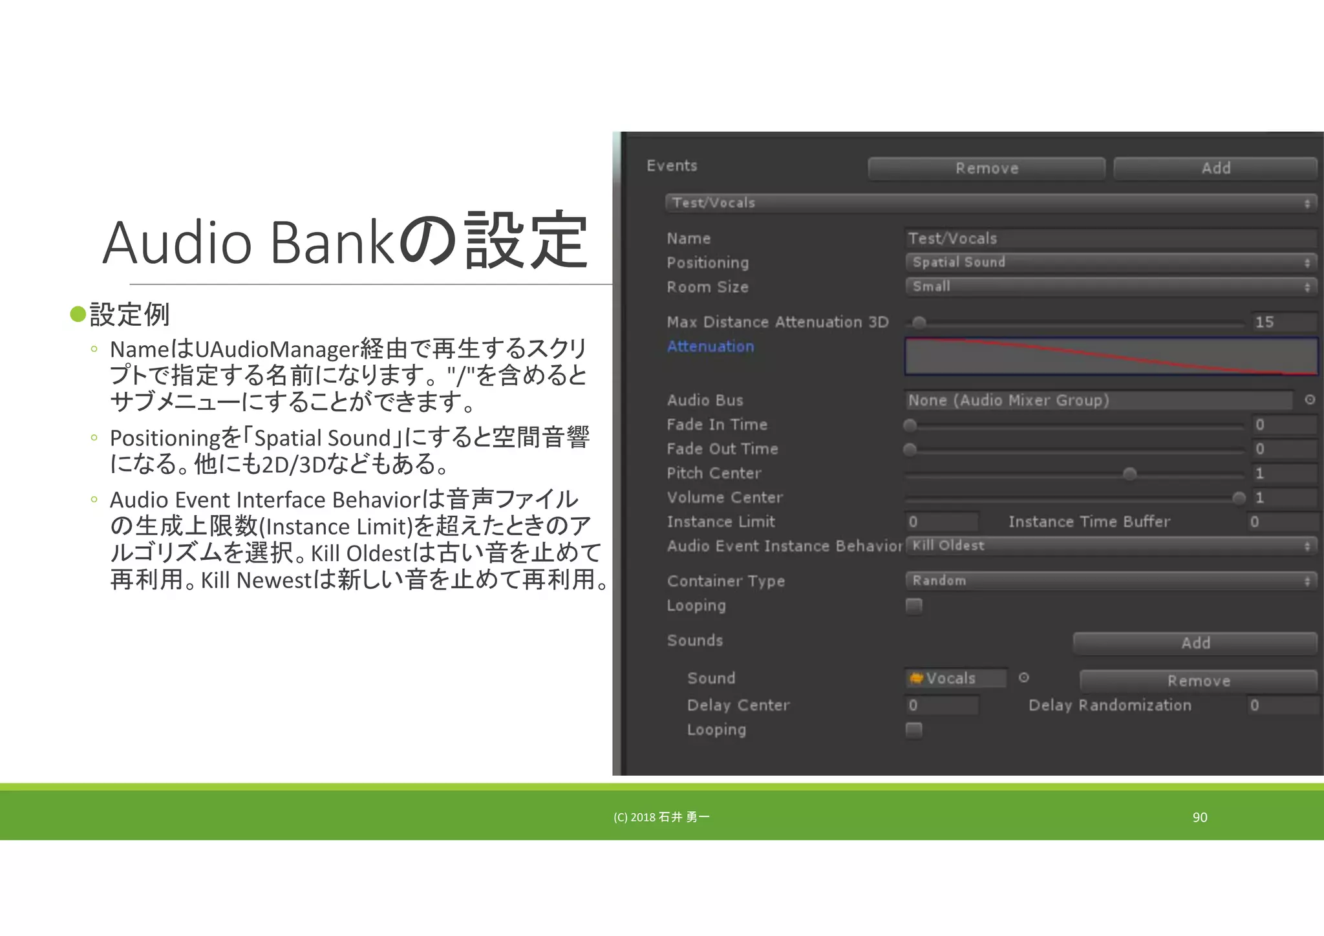Click the Max Distance value field showing 15
This screenshot has width=1324, height=936.
coord(1284,322)
